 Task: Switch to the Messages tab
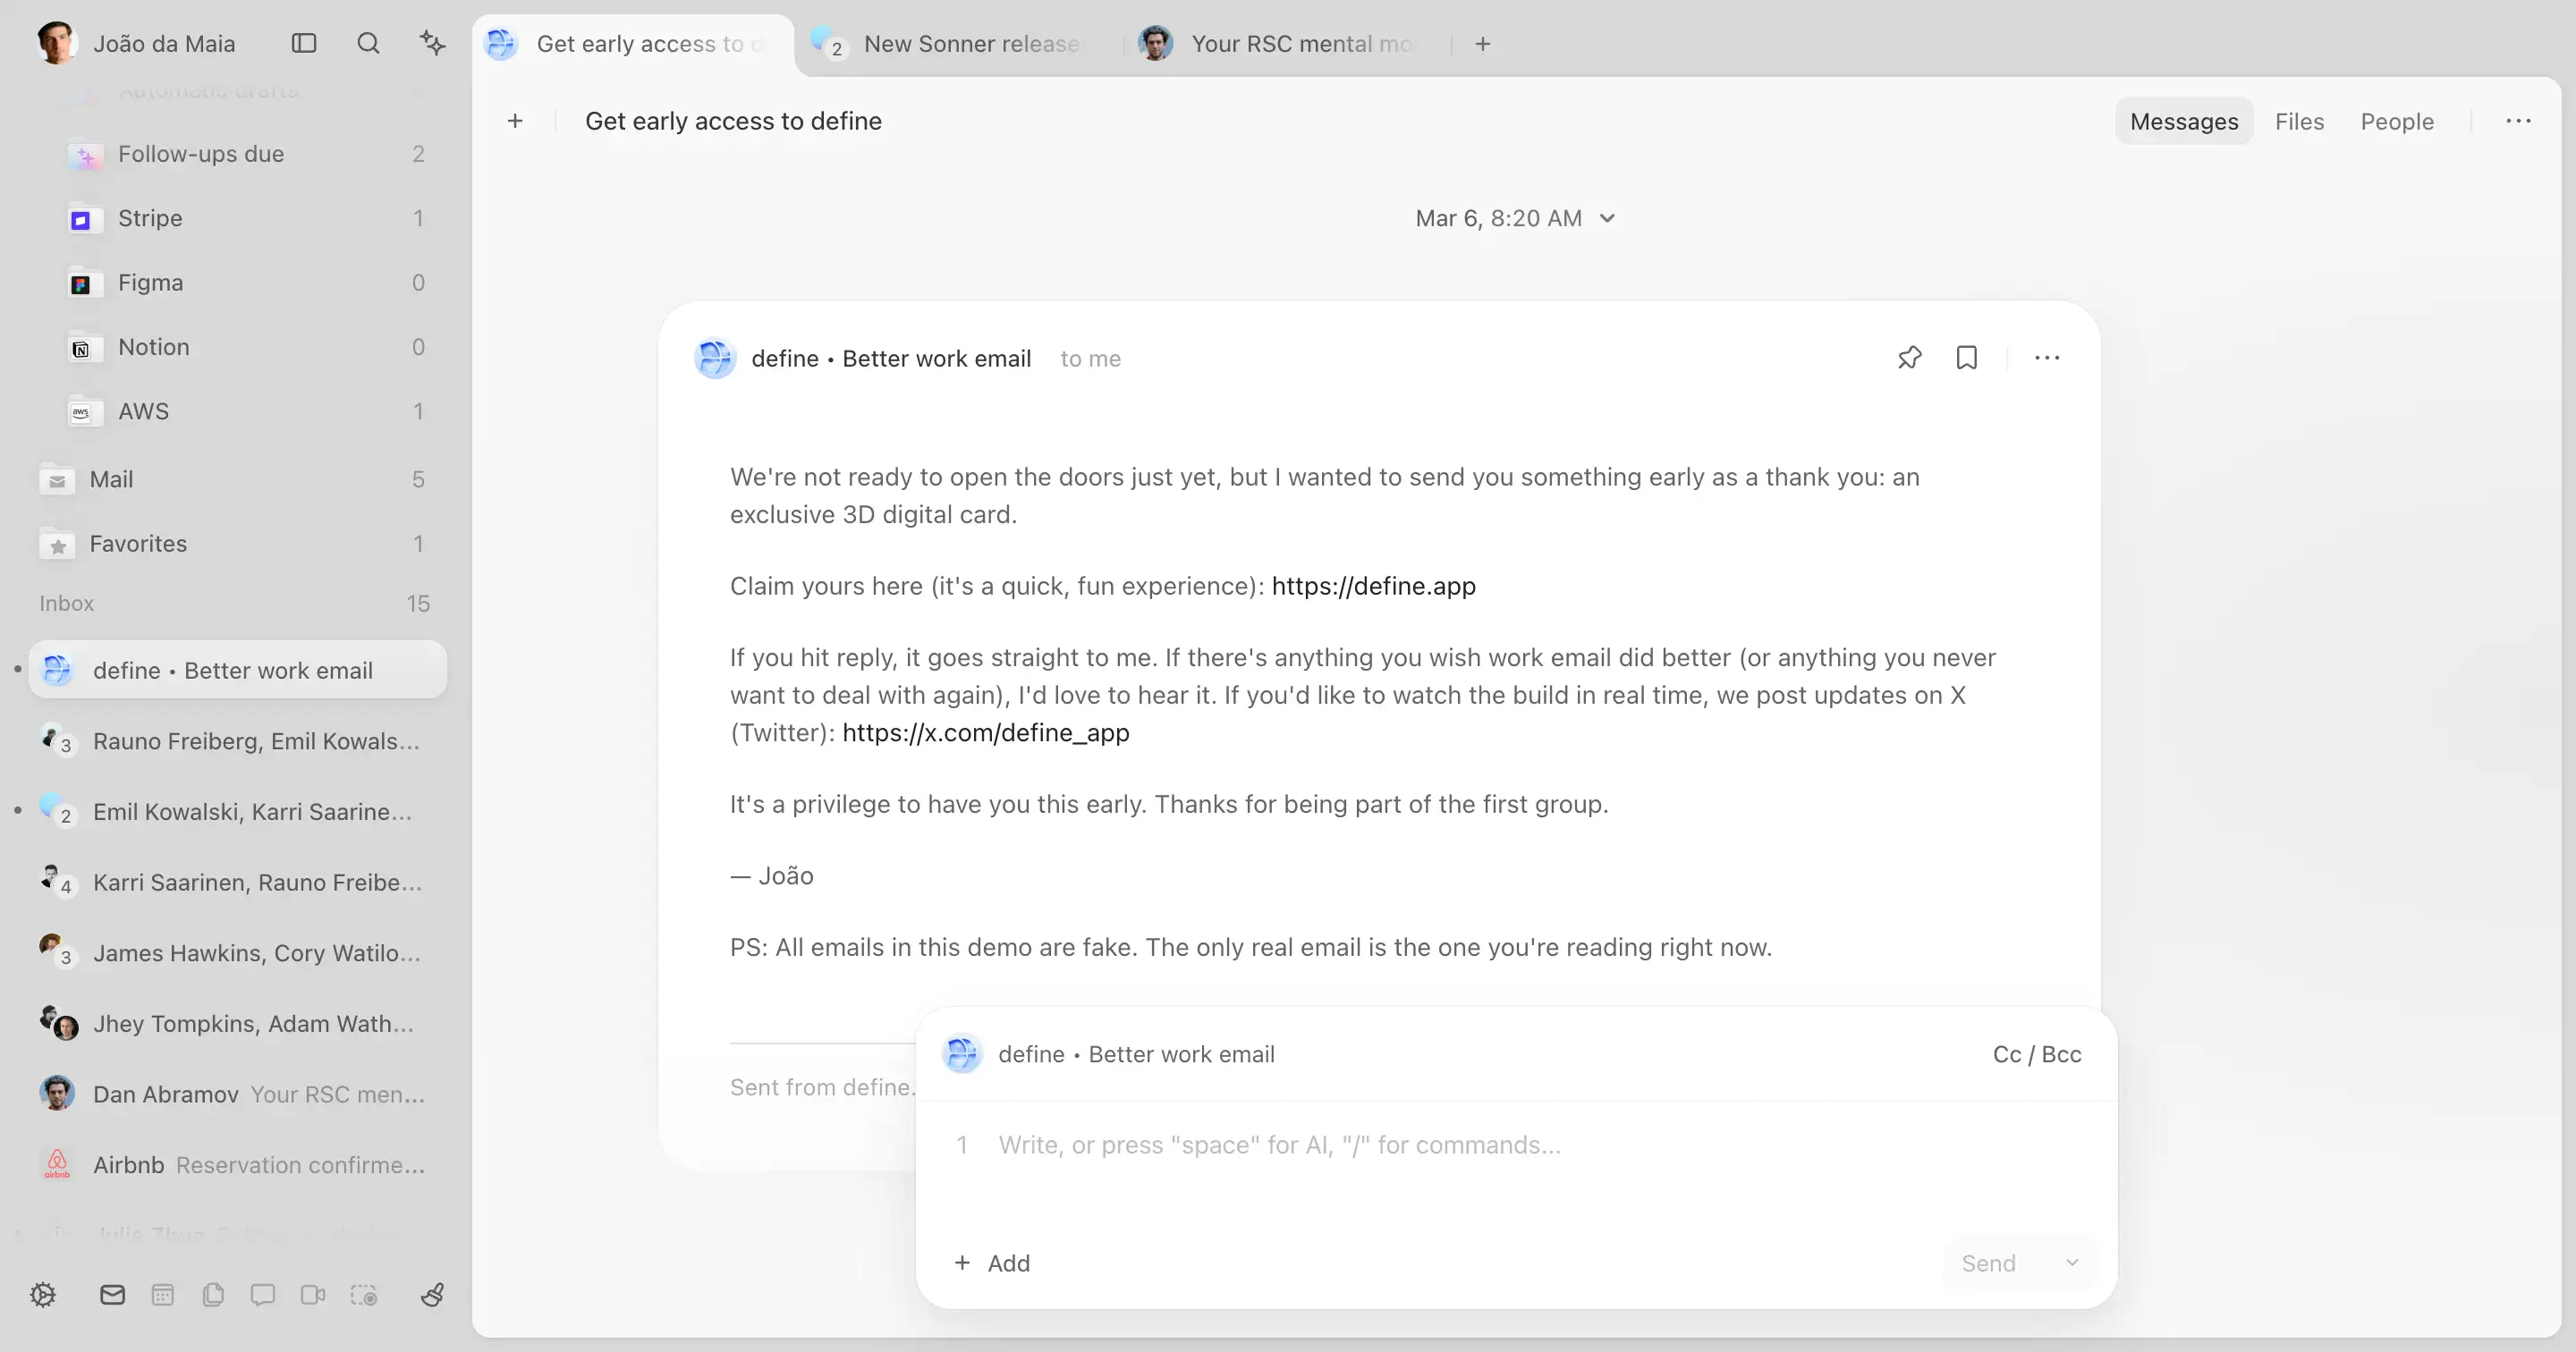click(2184, 121)
